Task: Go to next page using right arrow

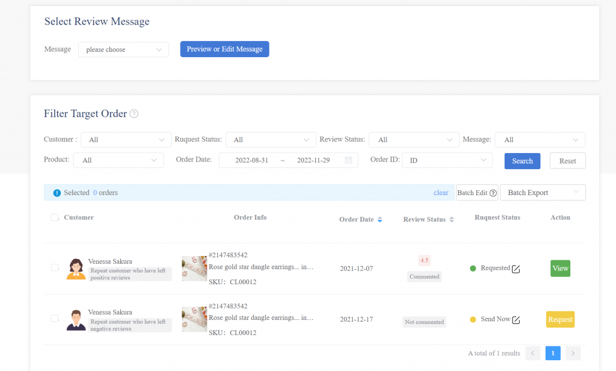Action: [573, 353]
